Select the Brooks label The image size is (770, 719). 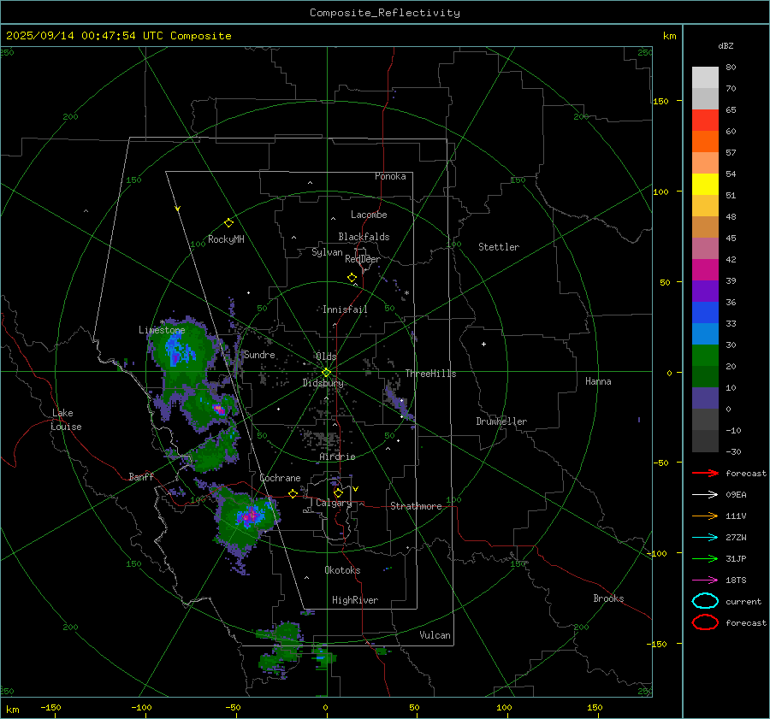[x=608, y=598]
